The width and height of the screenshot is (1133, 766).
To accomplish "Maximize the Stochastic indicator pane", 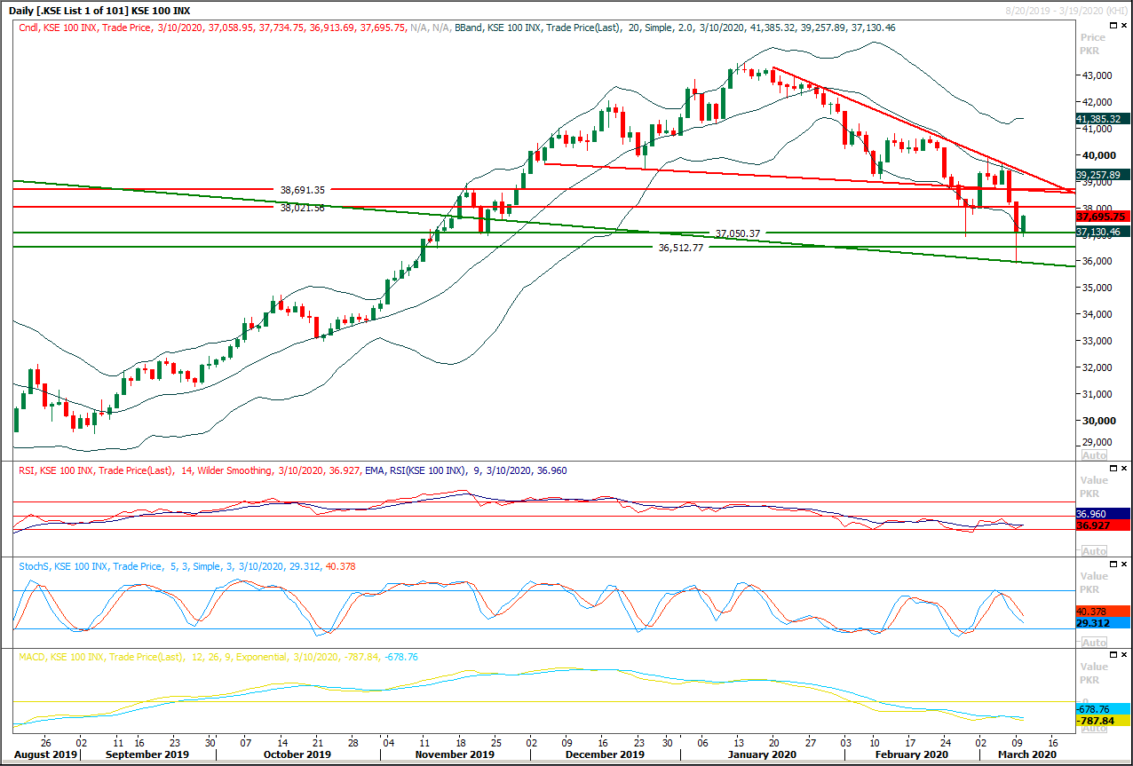I will [1113, 564].
